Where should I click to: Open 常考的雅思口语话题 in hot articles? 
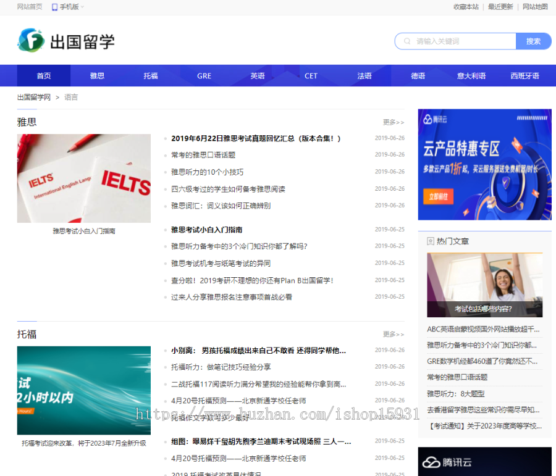tap(457, 377)
